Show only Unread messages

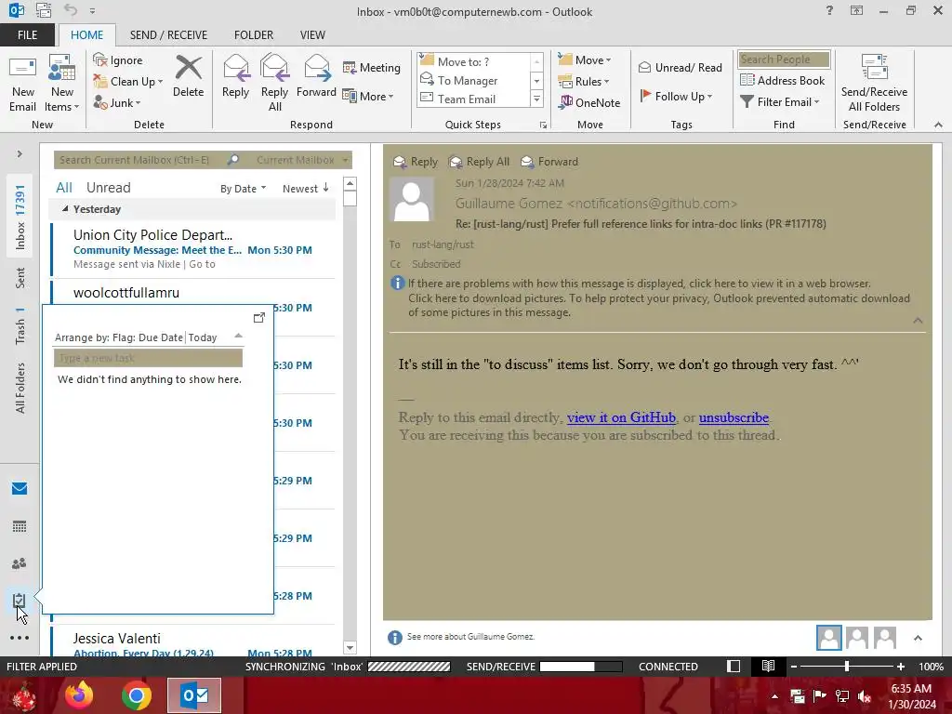pyautogui.click(x=108, y=188)
